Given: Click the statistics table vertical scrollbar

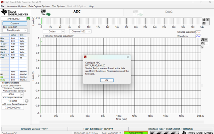Looking at the screenshot, I should [28, 56].
